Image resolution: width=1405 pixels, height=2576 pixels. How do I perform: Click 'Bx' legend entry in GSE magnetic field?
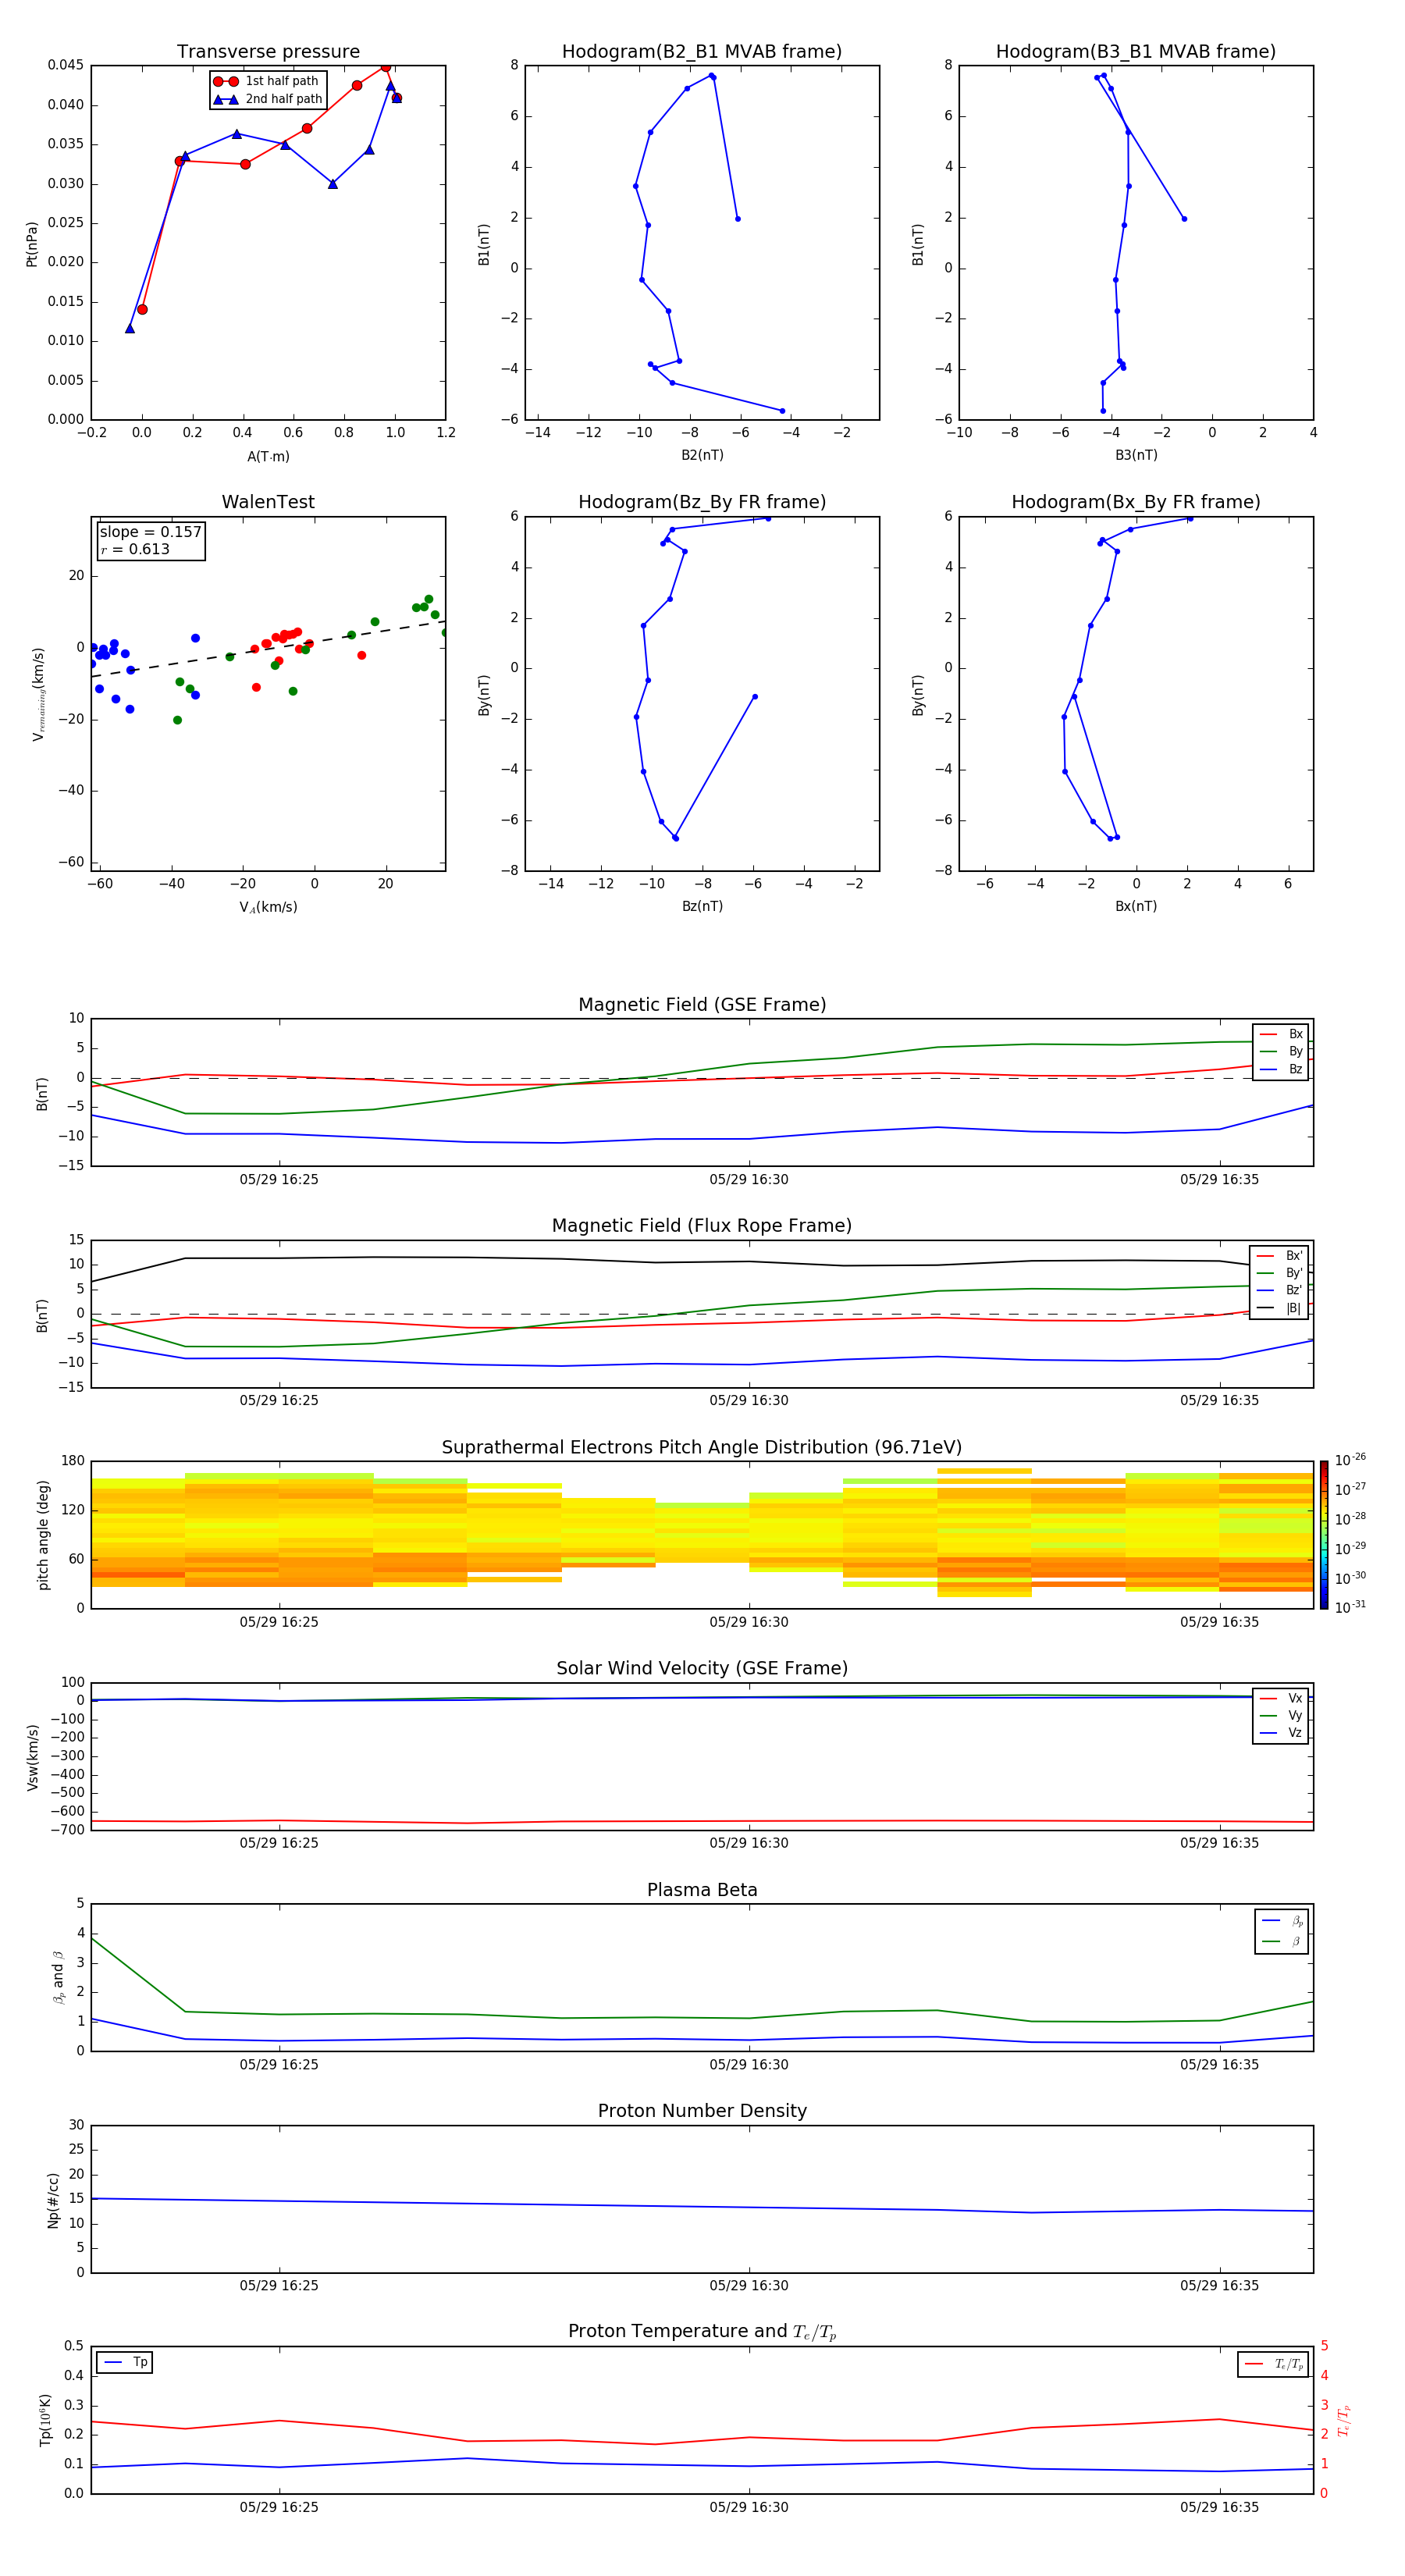1281,1034
